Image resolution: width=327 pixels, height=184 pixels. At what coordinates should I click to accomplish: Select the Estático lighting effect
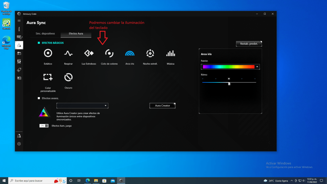click(x=48, y=53)
